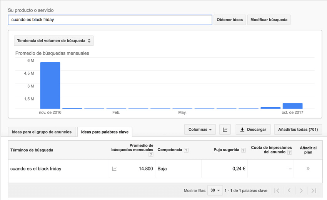Click the Cuota de impresiones help icon

289,152
